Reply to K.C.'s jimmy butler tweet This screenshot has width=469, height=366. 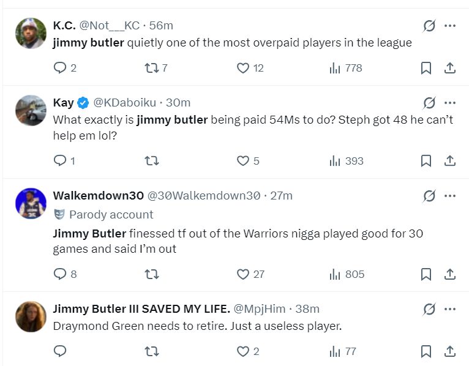coord(60,68)
